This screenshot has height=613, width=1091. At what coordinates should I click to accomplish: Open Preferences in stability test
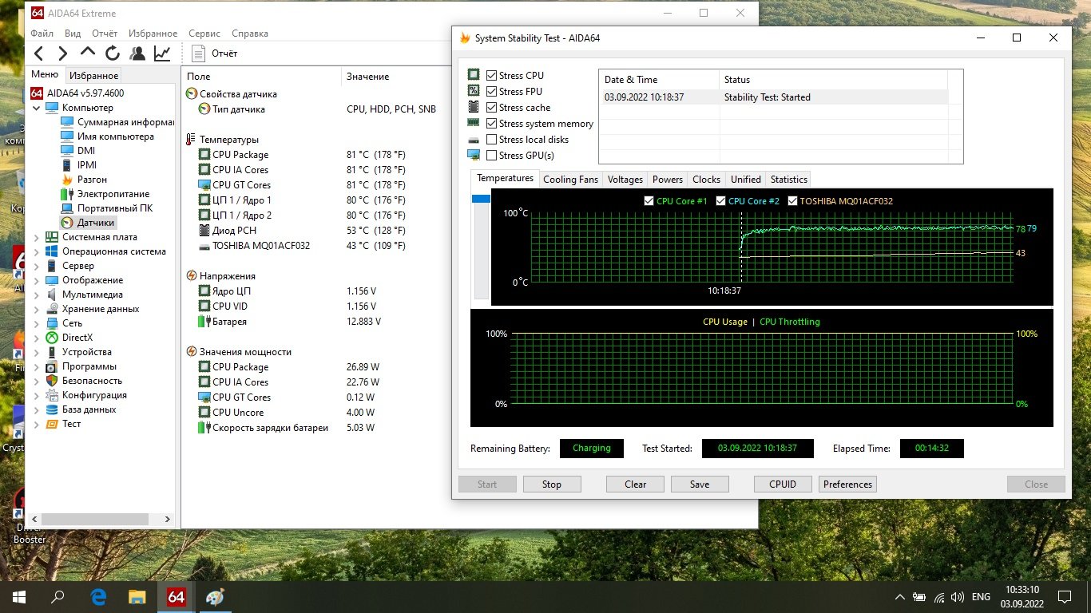coord(847,484)
